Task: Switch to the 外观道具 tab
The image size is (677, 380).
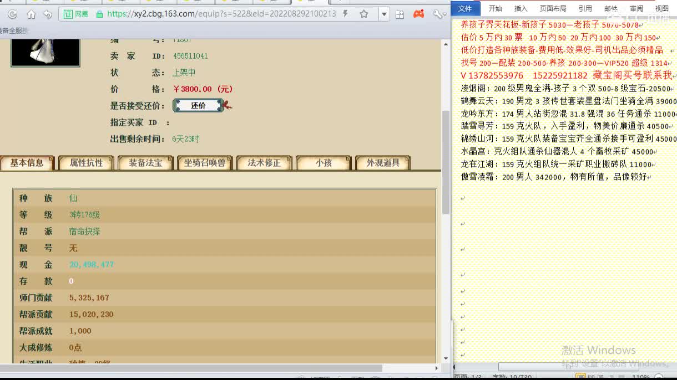Action: pos(383,163)
